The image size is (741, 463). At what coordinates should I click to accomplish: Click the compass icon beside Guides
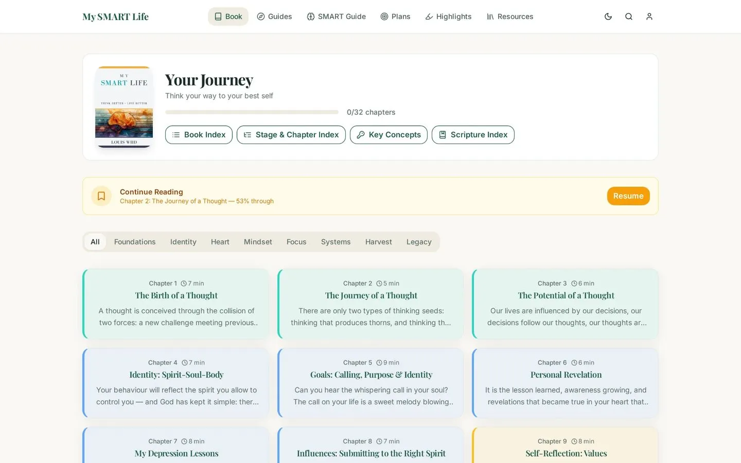261,16
